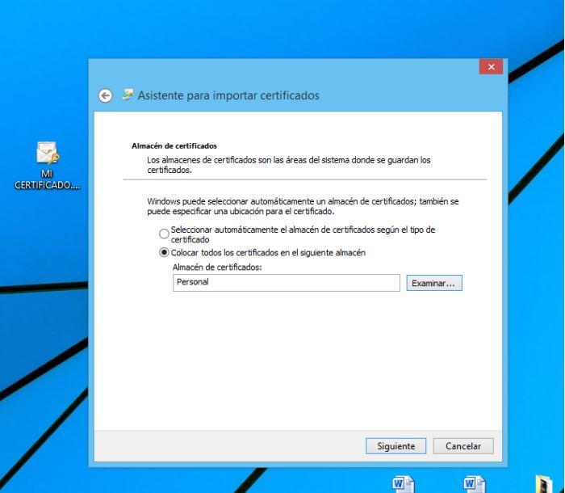Click the Siguiente button
This screenshot has height=493, width=565.
coord(395,446)
